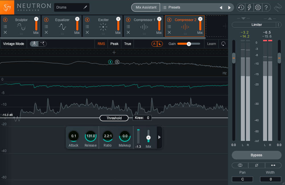Viewport: 285px width, 185px height.
Task: Click the Vintage Mode label
Action: click(x=14, y=44)
